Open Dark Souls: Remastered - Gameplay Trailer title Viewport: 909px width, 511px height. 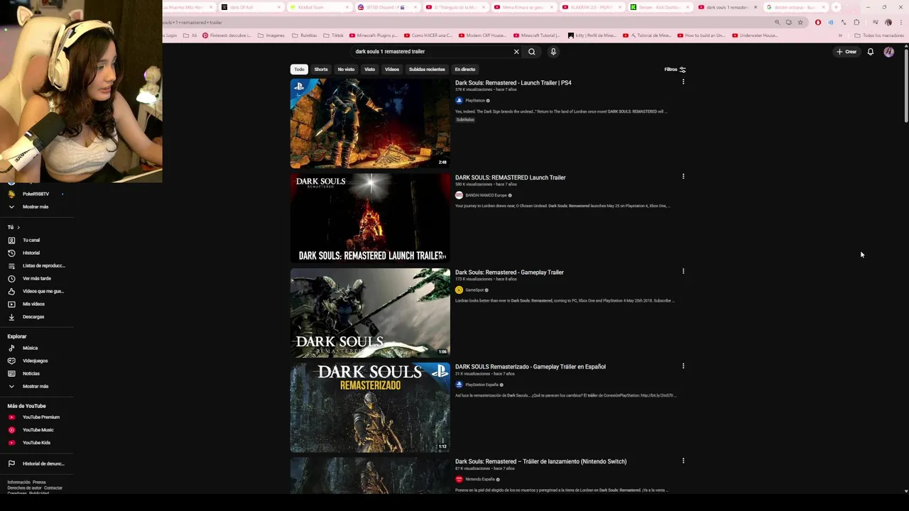tap(509, 273)
